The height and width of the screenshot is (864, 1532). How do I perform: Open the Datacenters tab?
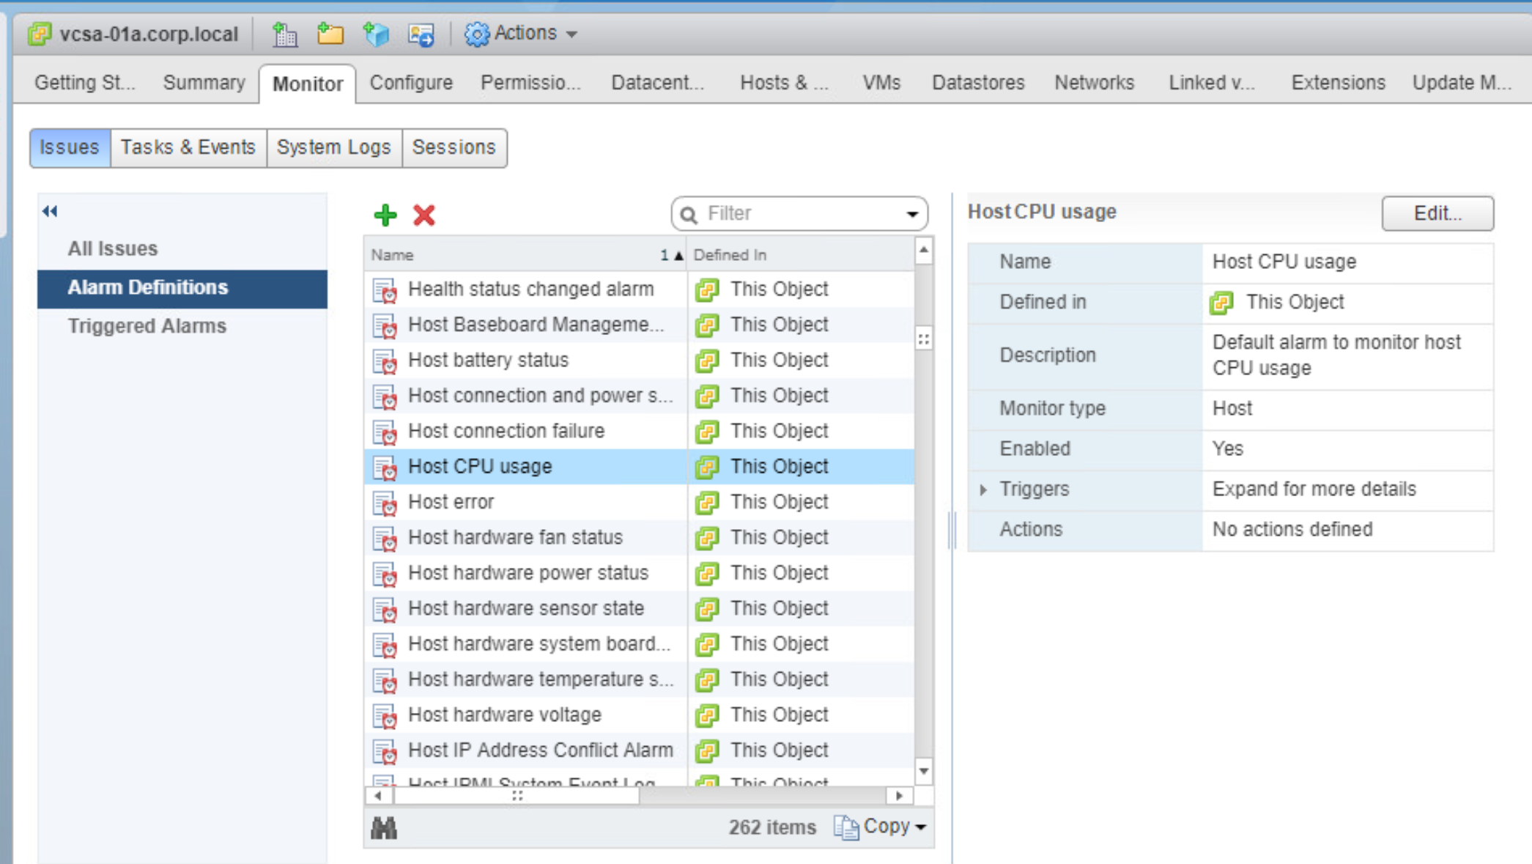tap(657, 83)
